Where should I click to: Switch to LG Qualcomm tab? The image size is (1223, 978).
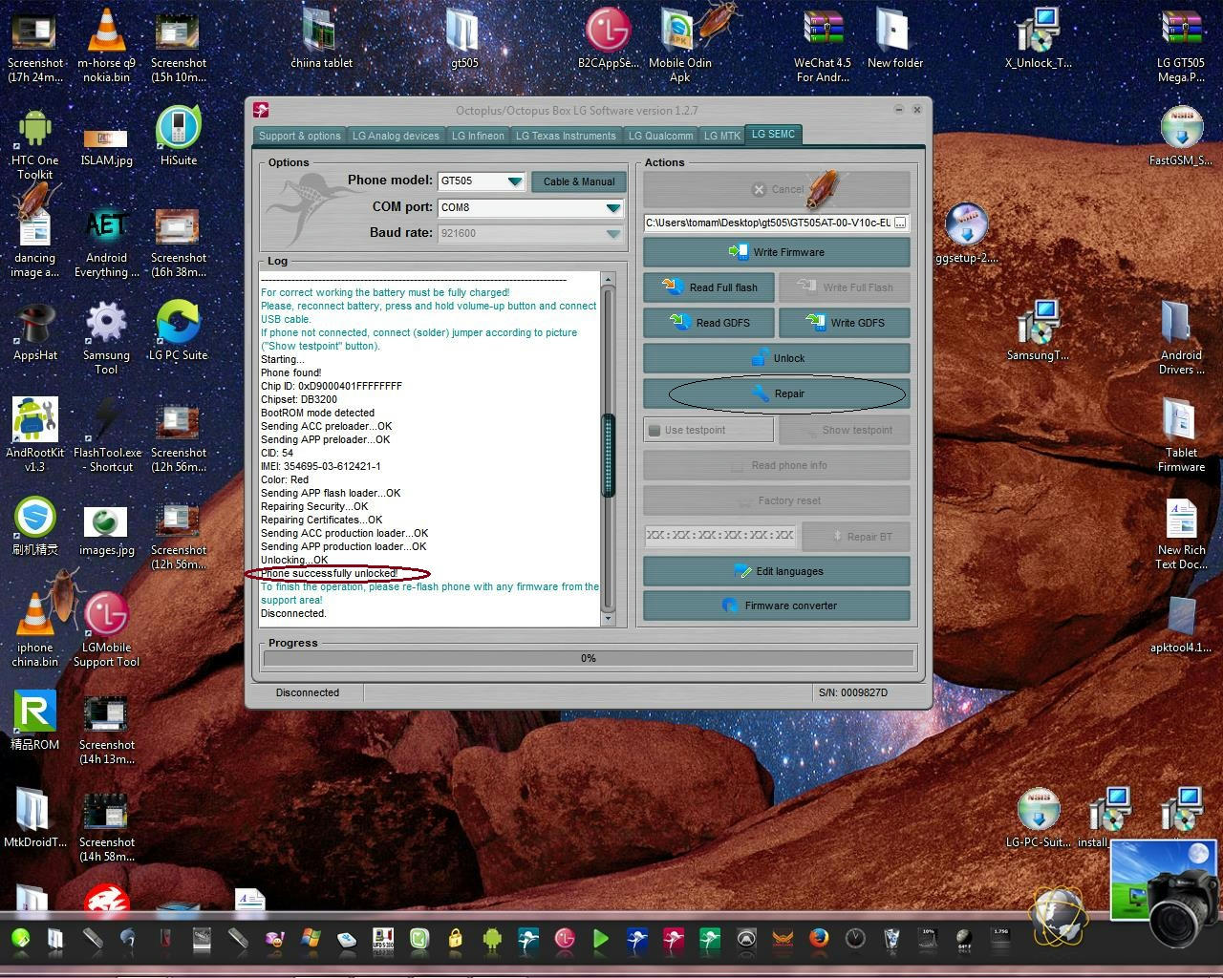click(x=660, y=136)
